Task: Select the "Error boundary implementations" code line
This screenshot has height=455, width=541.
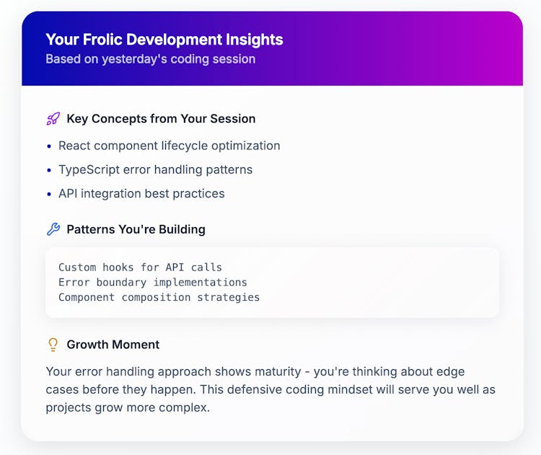Action: (152, 282)
